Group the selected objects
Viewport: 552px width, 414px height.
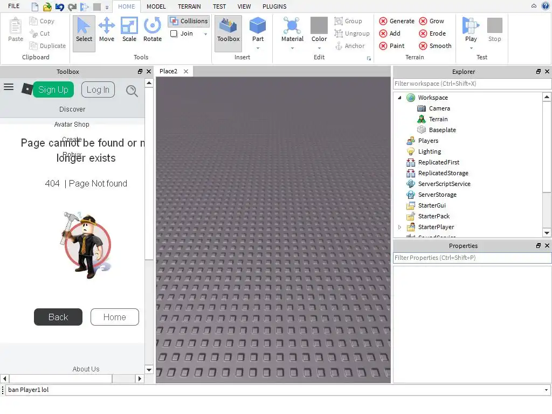pos(348,21)
